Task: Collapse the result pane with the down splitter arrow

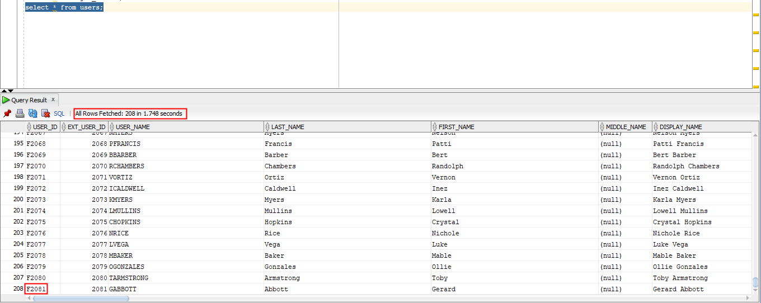Action: point(10,91)
